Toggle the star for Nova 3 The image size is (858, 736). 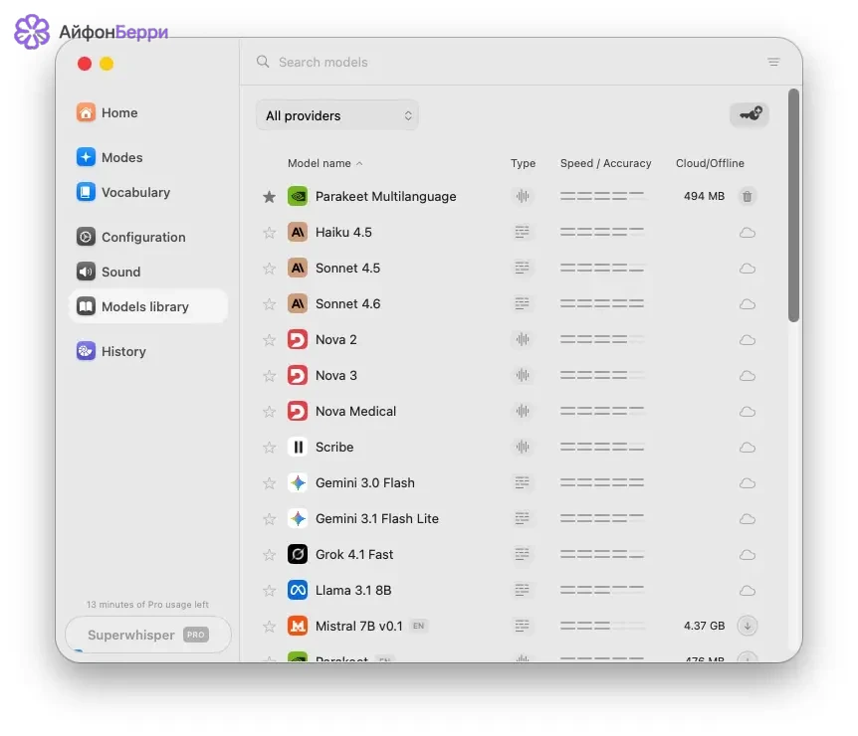[269, 376]
